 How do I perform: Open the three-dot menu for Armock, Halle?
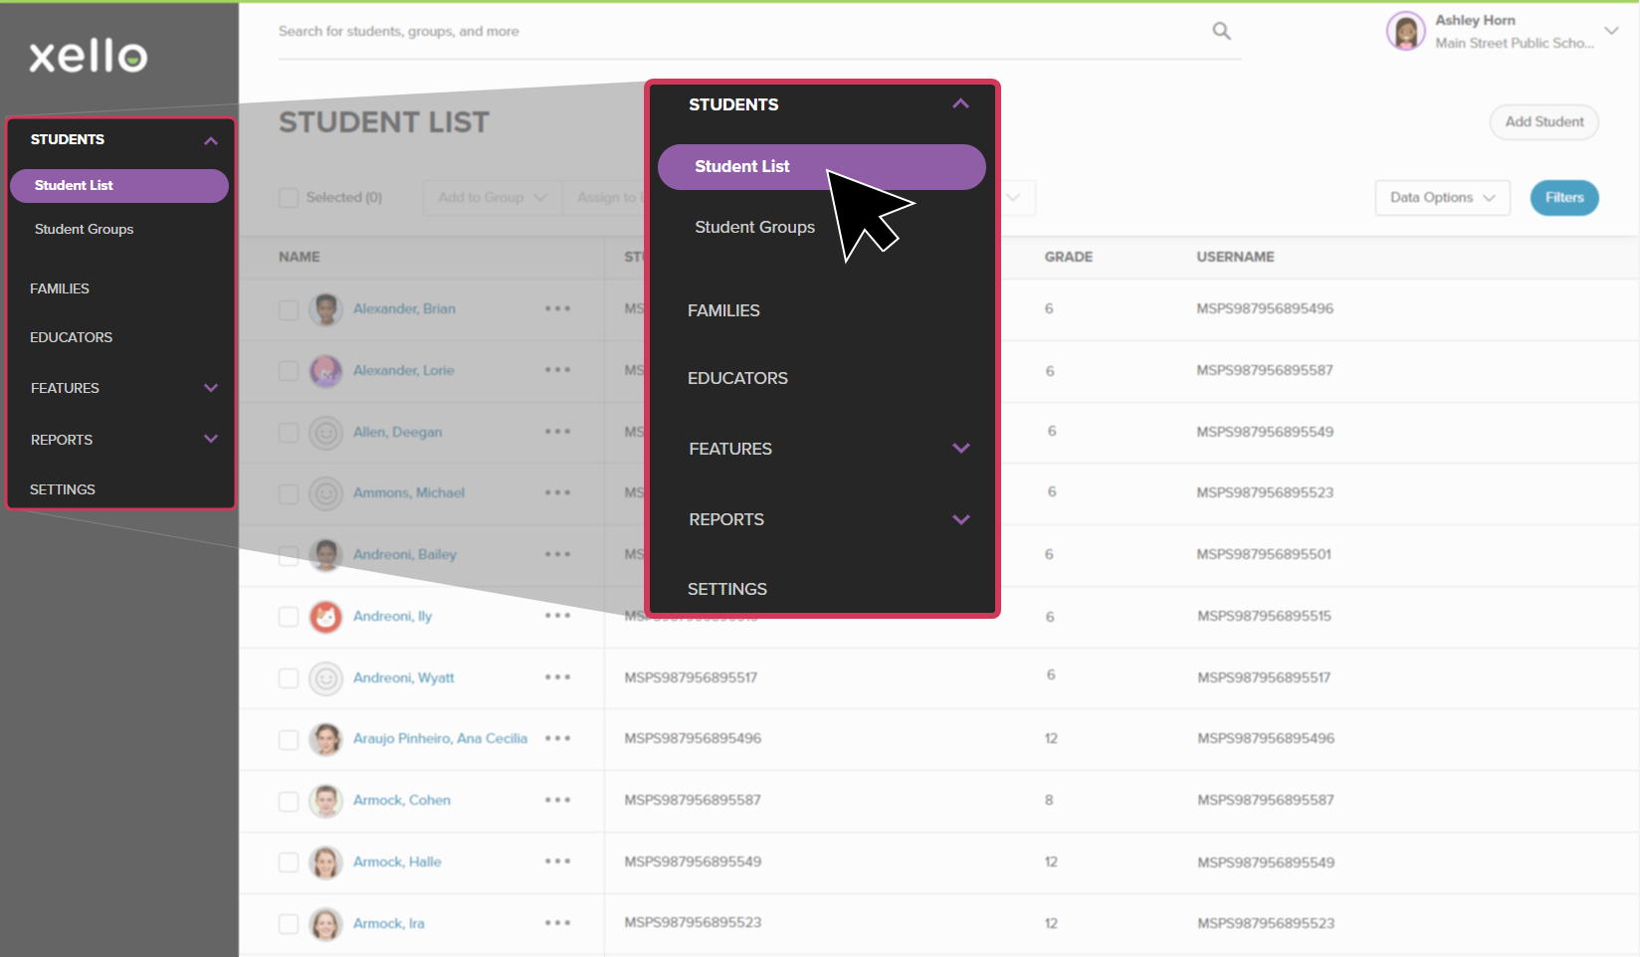tap(557, 861)
